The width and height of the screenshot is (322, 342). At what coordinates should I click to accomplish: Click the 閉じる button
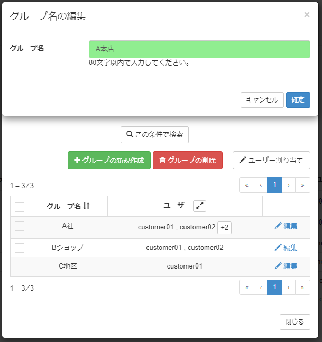point(295,322)
